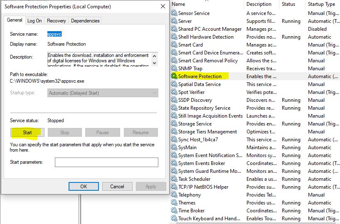Open the Startup type dropdown
The image size is (340, 224).
click(x=103, y=93)
